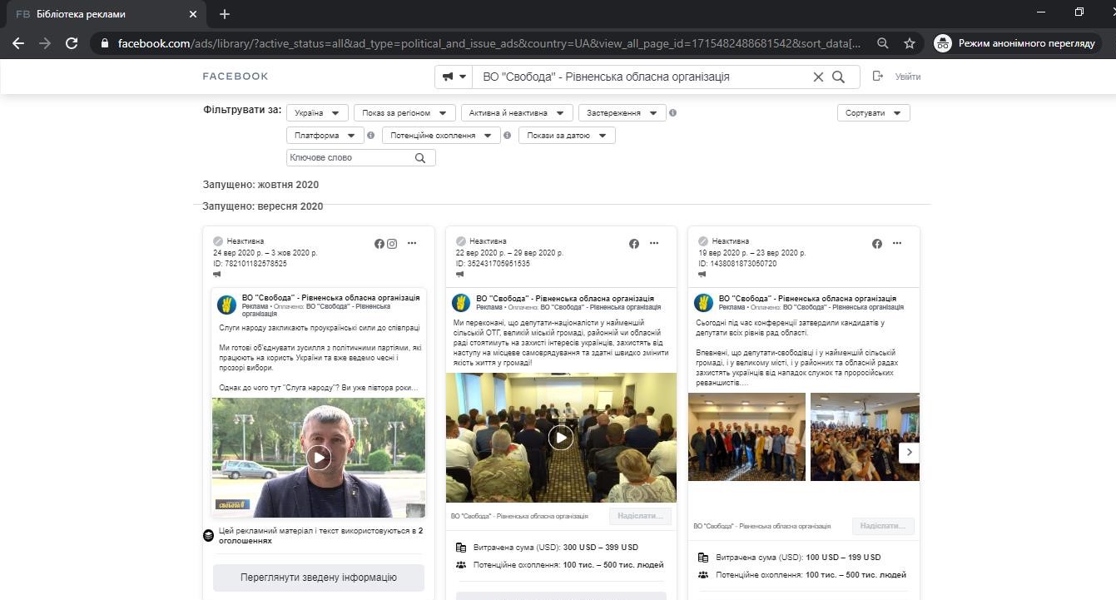1116x600 pixels.
Task: Open page name link in third ad header
Action: (x=807, y=298)
